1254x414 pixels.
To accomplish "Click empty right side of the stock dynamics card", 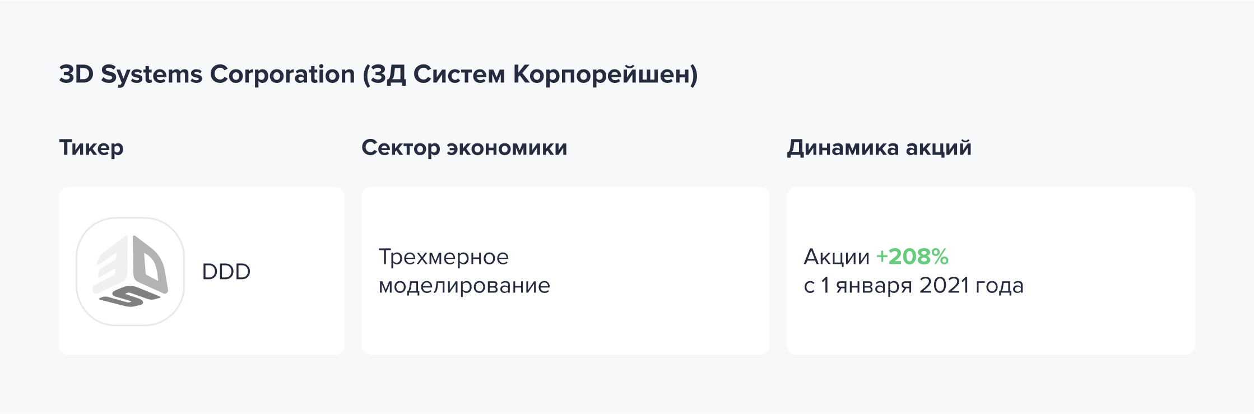I will coord(1109,272).
